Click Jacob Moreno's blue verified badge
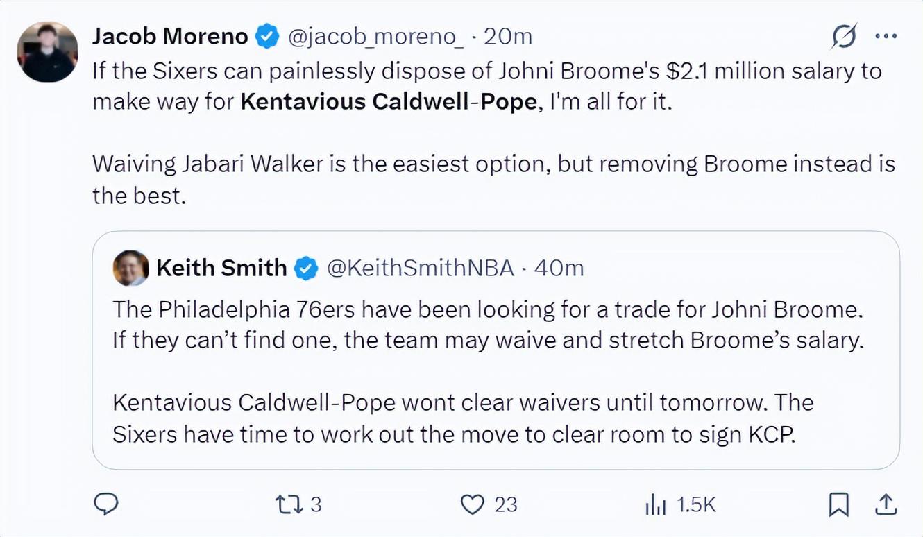This screenshot has height=537, width=923. 268,36
